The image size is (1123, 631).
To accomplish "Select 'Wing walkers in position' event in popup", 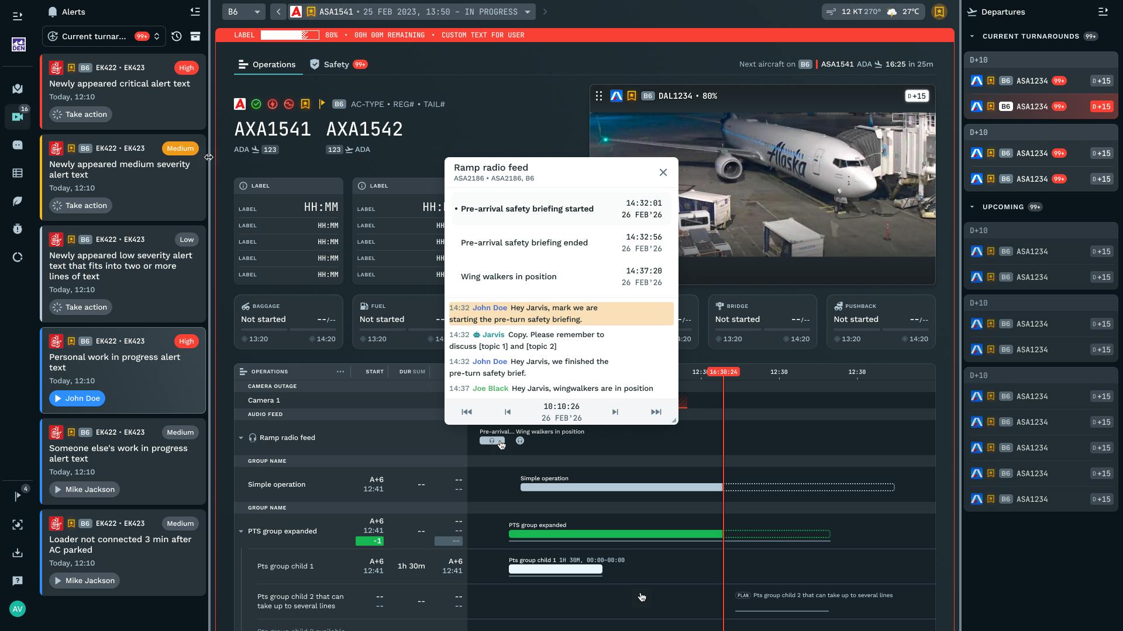I will click(x=561, y=276).
